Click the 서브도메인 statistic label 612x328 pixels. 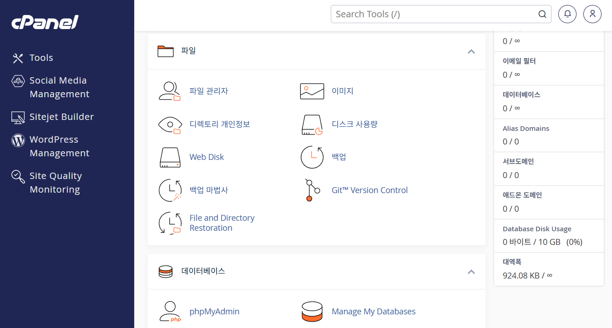(518, 161)
